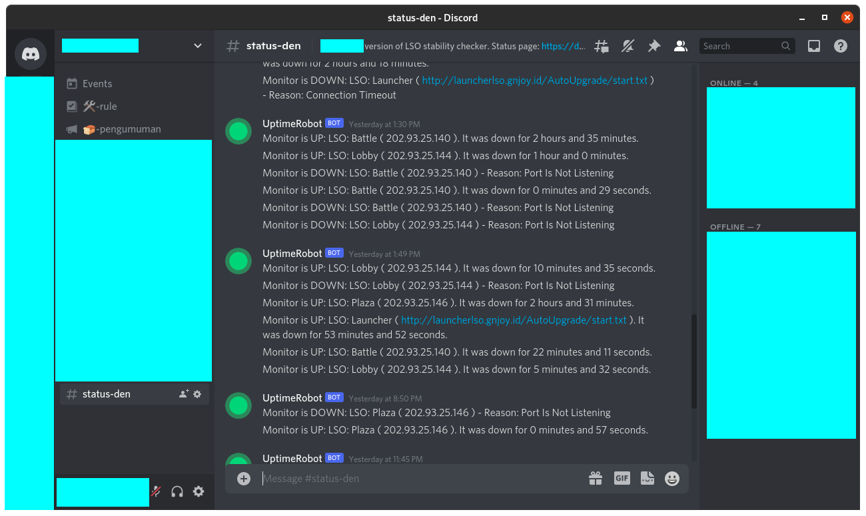Click the hash icon beside status-den header

coord(232,46)
